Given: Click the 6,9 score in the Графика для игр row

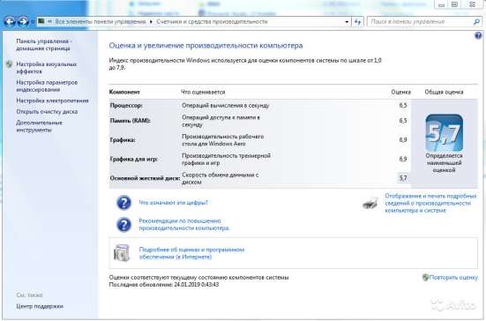Looking at the screenshot, I should coord(403,159).
